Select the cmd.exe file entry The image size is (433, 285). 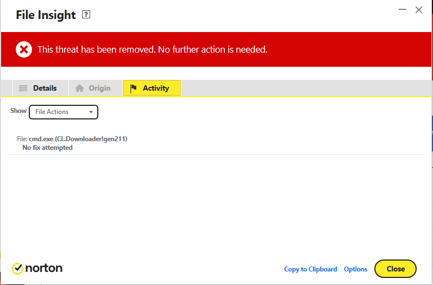click(72, 139)
